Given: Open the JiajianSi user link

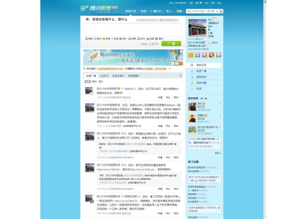Looking at the screenshot, I should pyautogui.click(x=129, y=89).
